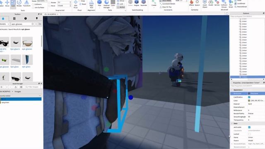Open the Mode Geometric dropdown
The image size is (265, 149).
pyautogui.click(x=42, y=1)
